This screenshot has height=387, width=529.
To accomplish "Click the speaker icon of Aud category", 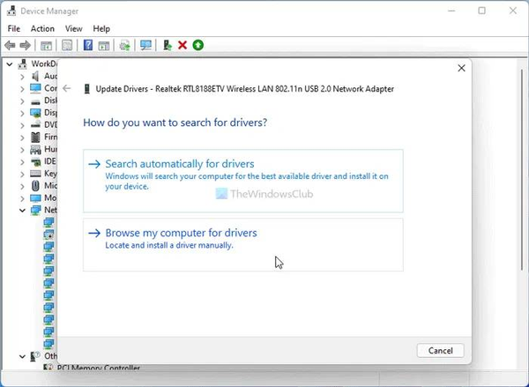I will tap(35, 76).
